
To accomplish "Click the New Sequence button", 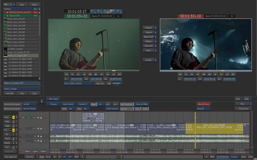I will [10, 157].
